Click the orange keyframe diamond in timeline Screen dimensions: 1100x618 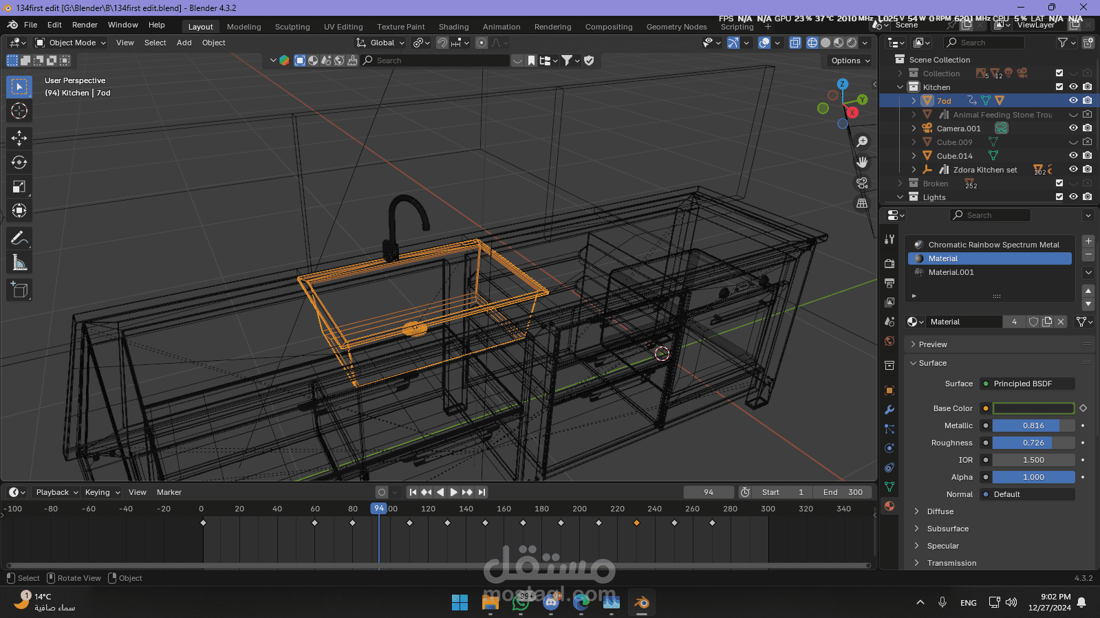coord(636,523)
